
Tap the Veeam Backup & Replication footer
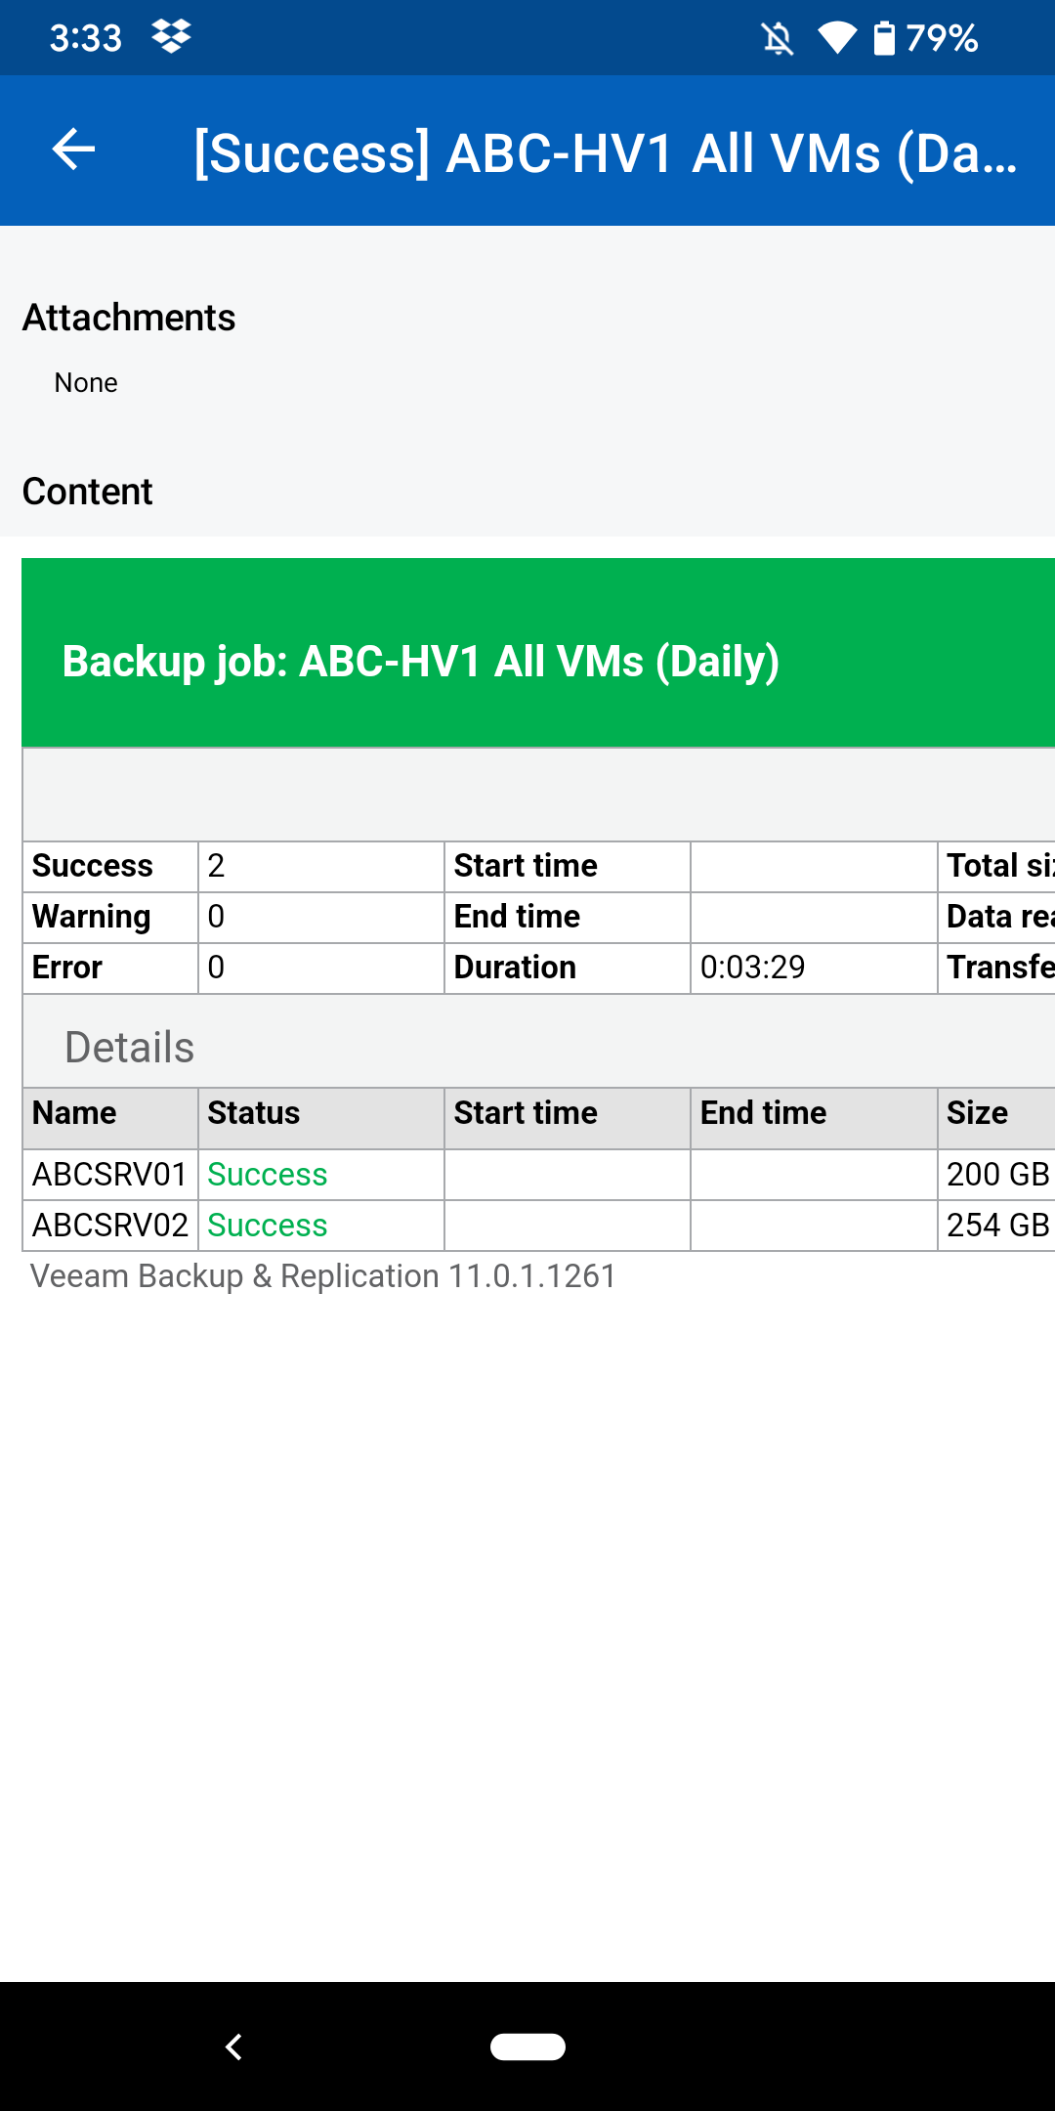tap(323, 1276)
